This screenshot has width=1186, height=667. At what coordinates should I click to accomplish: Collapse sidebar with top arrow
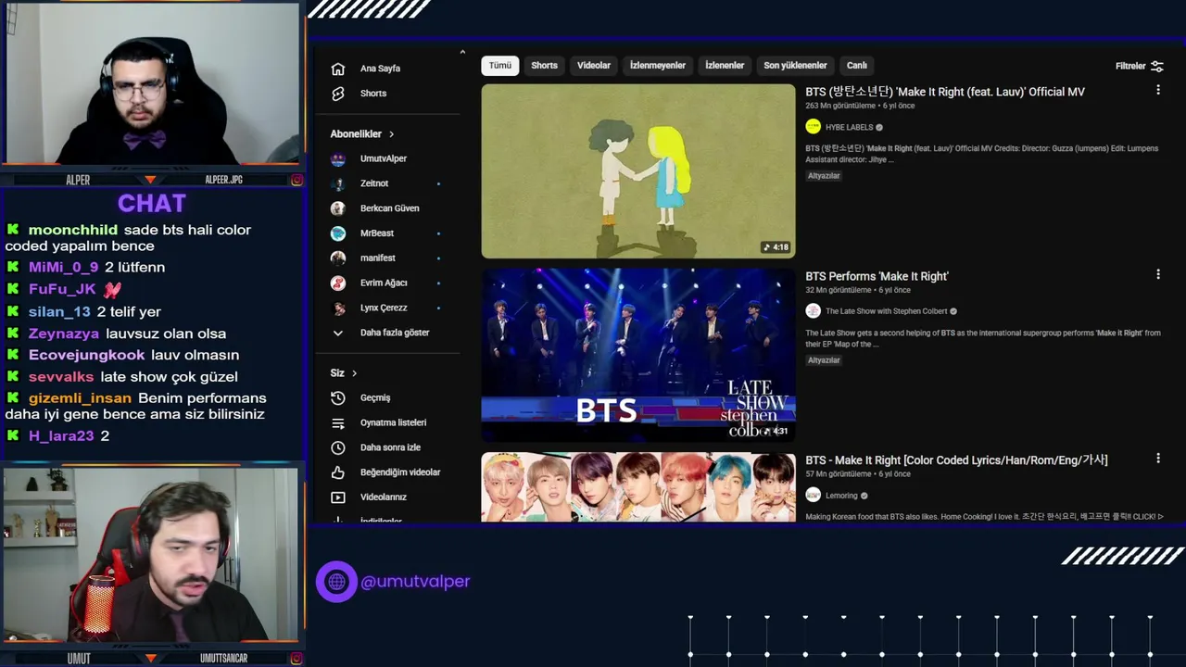tap(462, 52)
